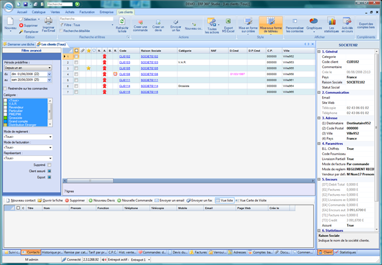
Task: Toggle the Supprimé checkbox
Action: click(x=49, y=165)
